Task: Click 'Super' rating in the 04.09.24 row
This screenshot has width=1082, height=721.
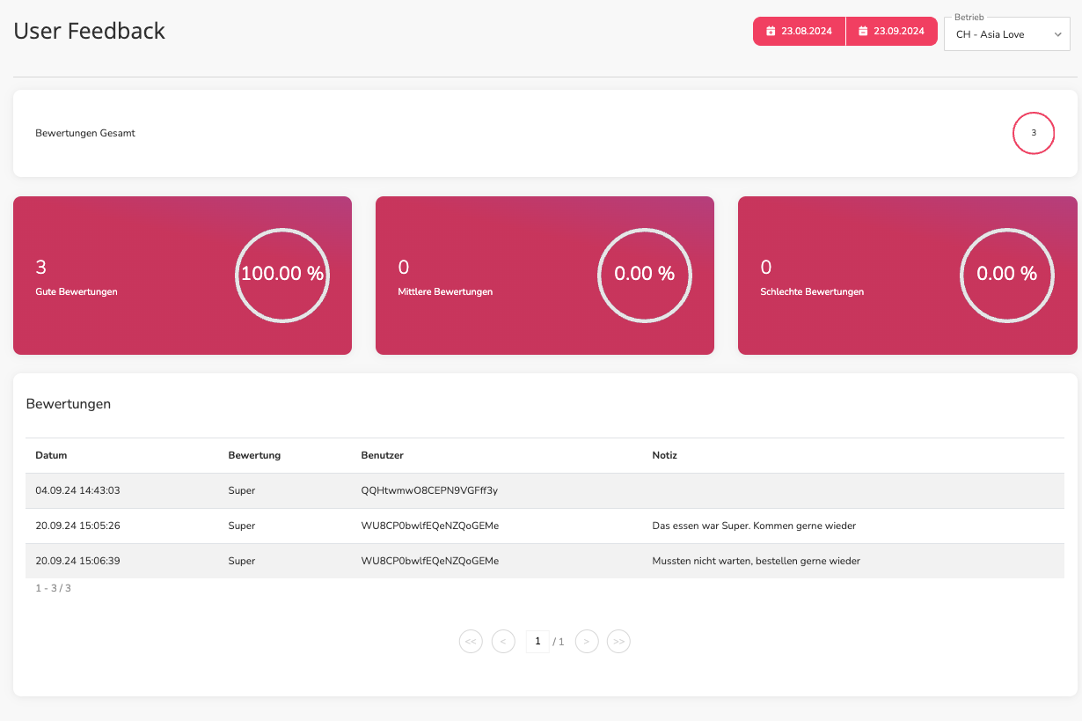Action: click(241, 490)
